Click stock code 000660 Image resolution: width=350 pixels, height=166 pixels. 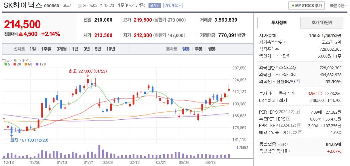coord(52,6)
